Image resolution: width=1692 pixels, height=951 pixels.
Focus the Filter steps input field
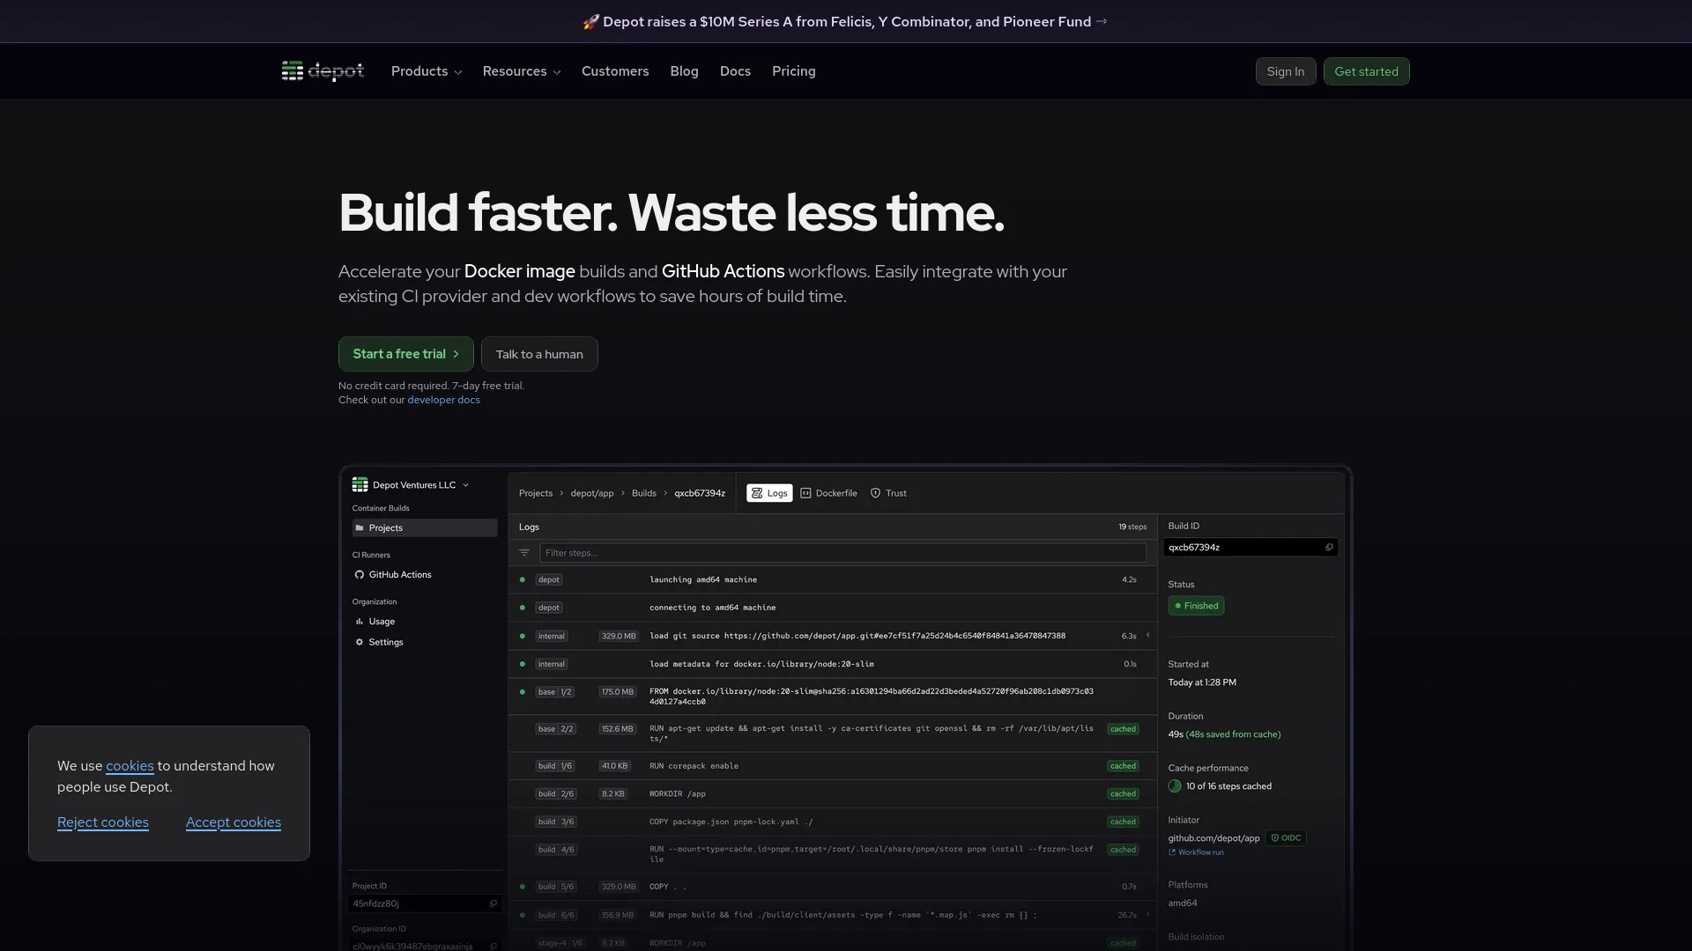point(842,553)
